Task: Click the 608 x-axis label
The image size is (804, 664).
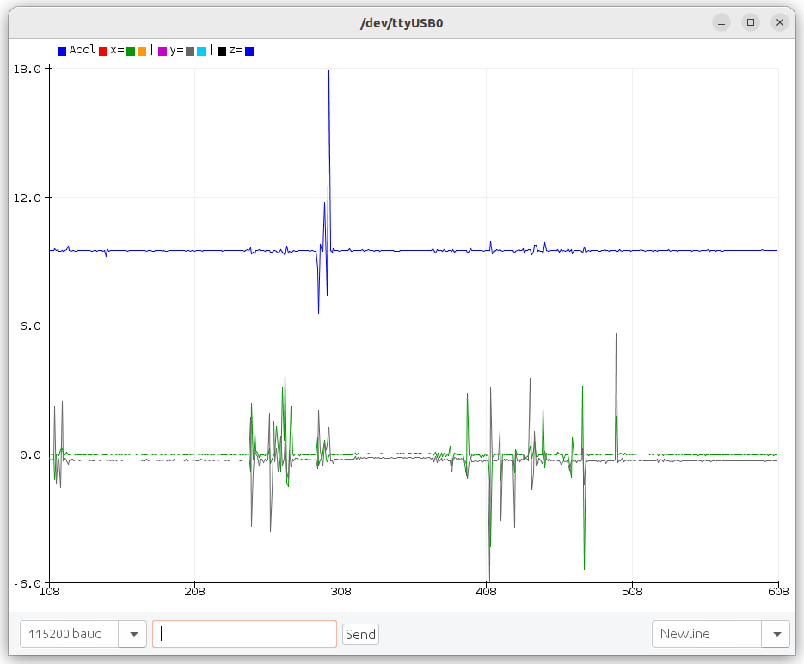Action: tap(778, 592)
